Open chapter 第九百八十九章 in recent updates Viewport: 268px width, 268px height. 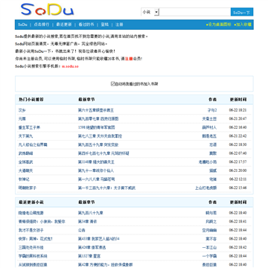91,213
